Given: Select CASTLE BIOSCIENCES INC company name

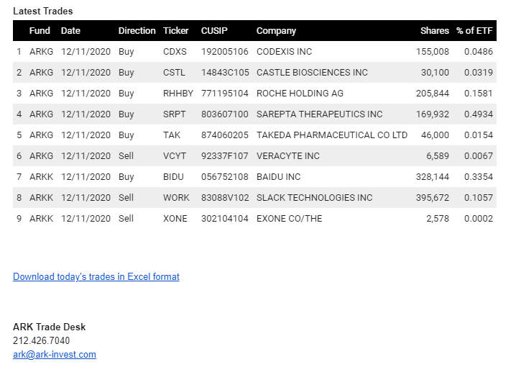Looking at the screenshot, I should pyautogui.click(x=312, y=73).
